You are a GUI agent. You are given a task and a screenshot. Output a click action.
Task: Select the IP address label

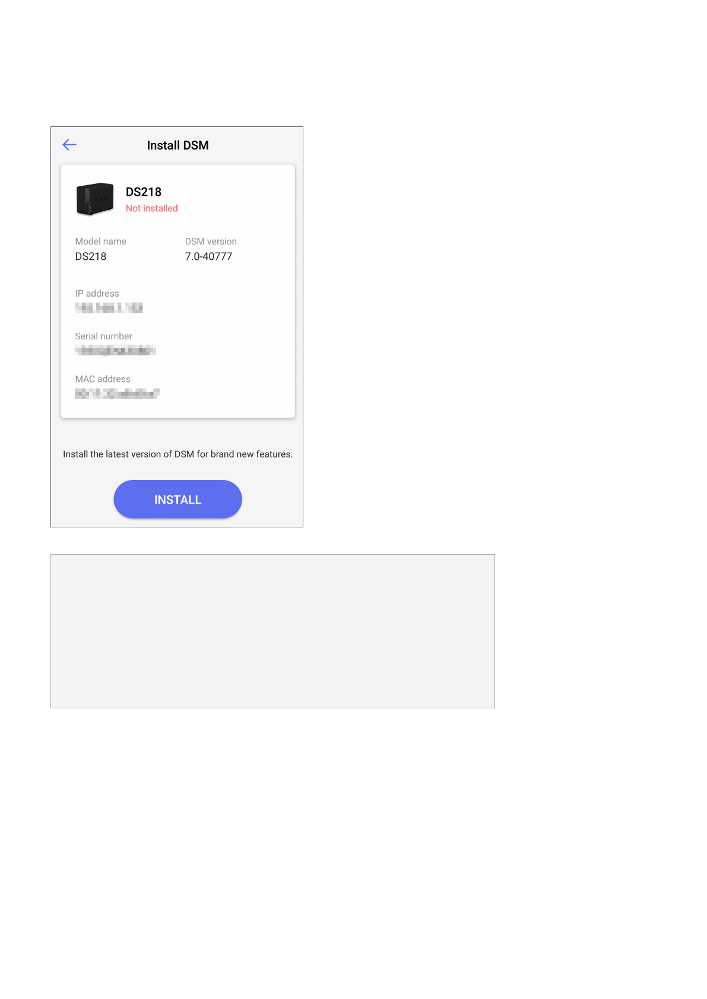[97, 294]
